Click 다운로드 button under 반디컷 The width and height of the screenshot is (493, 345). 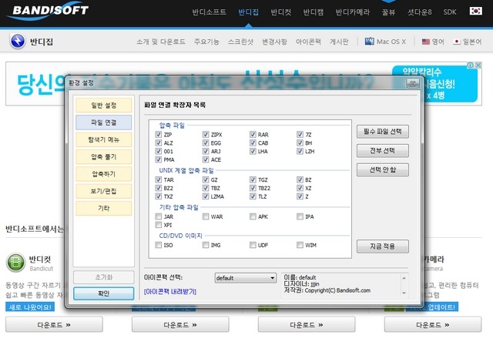(x=54, y=324)
